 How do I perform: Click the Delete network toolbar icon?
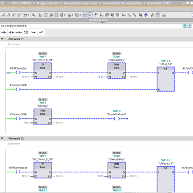[8, 15]
